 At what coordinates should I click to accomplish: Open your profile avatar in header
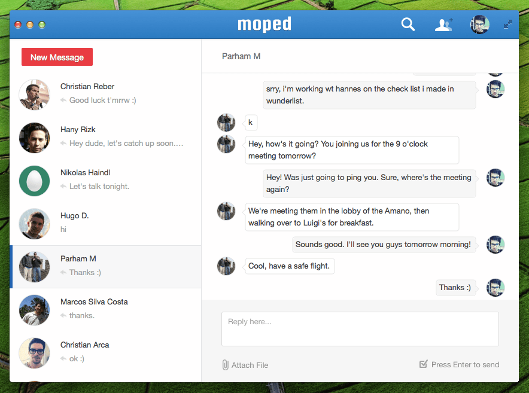click(x=480, y=25)
